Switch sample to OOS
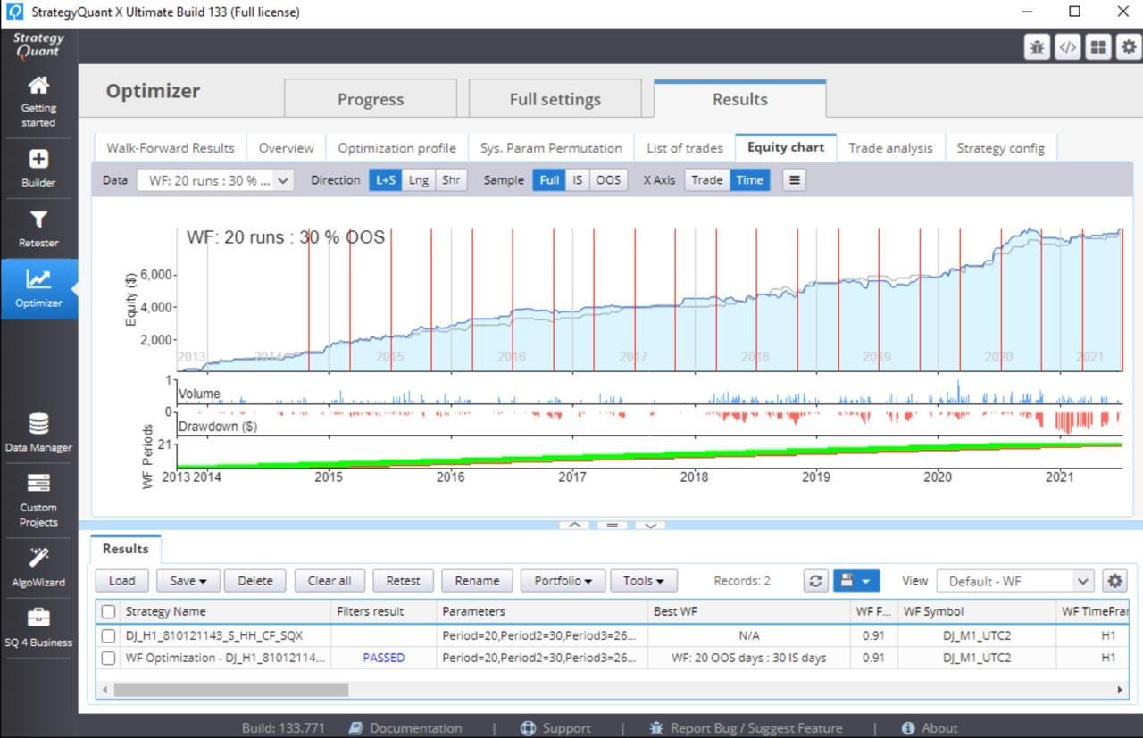1143x738 pixels. tap(608, 179)
